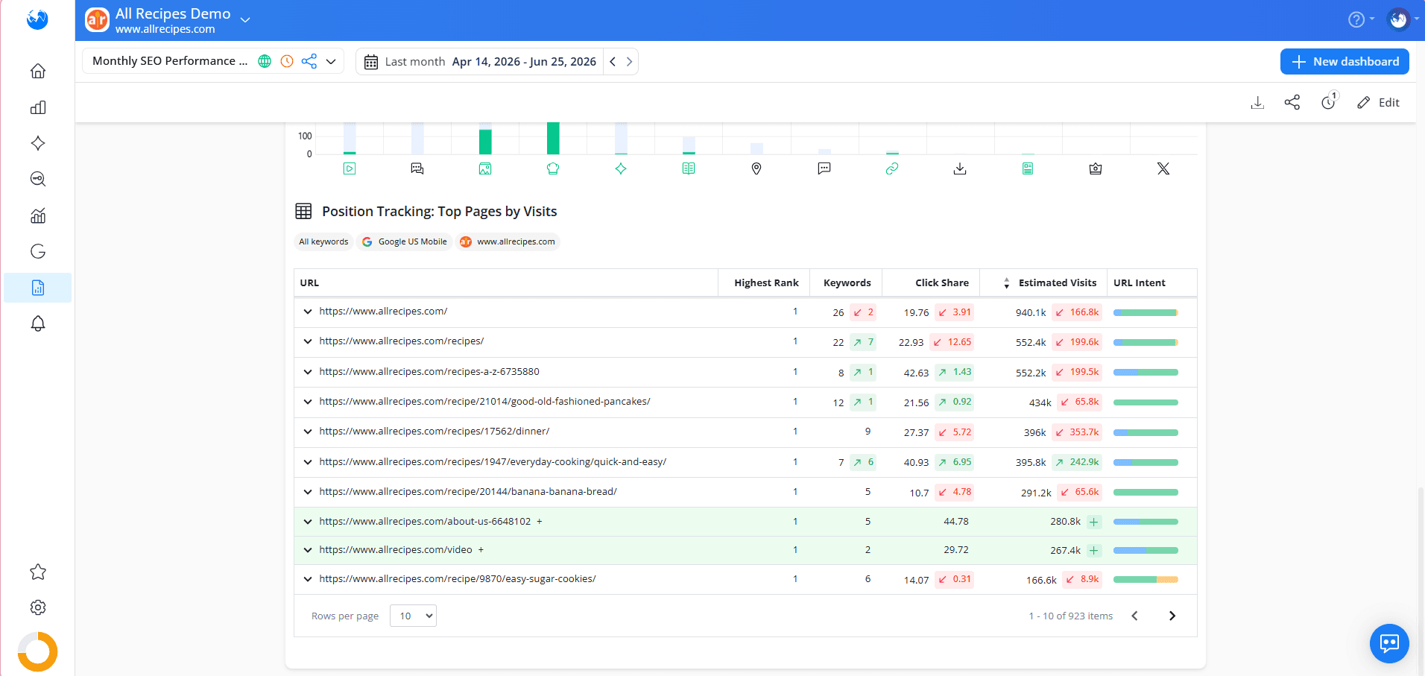
Task: Click the plus badge in about-us visits cell
Action: [1094, 522]
